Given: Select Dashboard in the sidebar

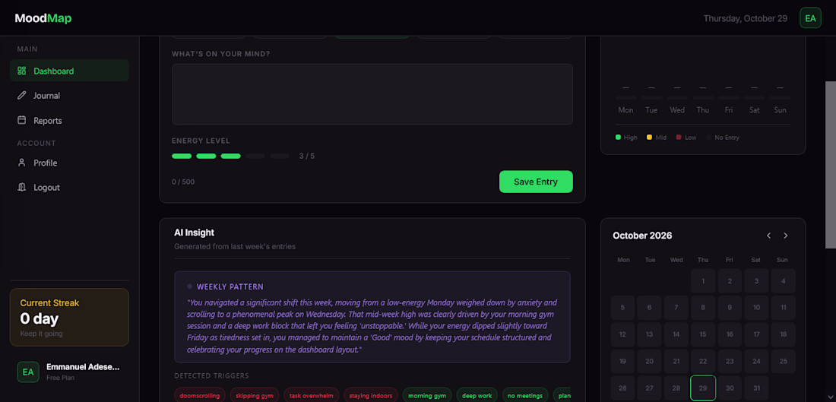Looking at the screenshot, I should point(69,71).
